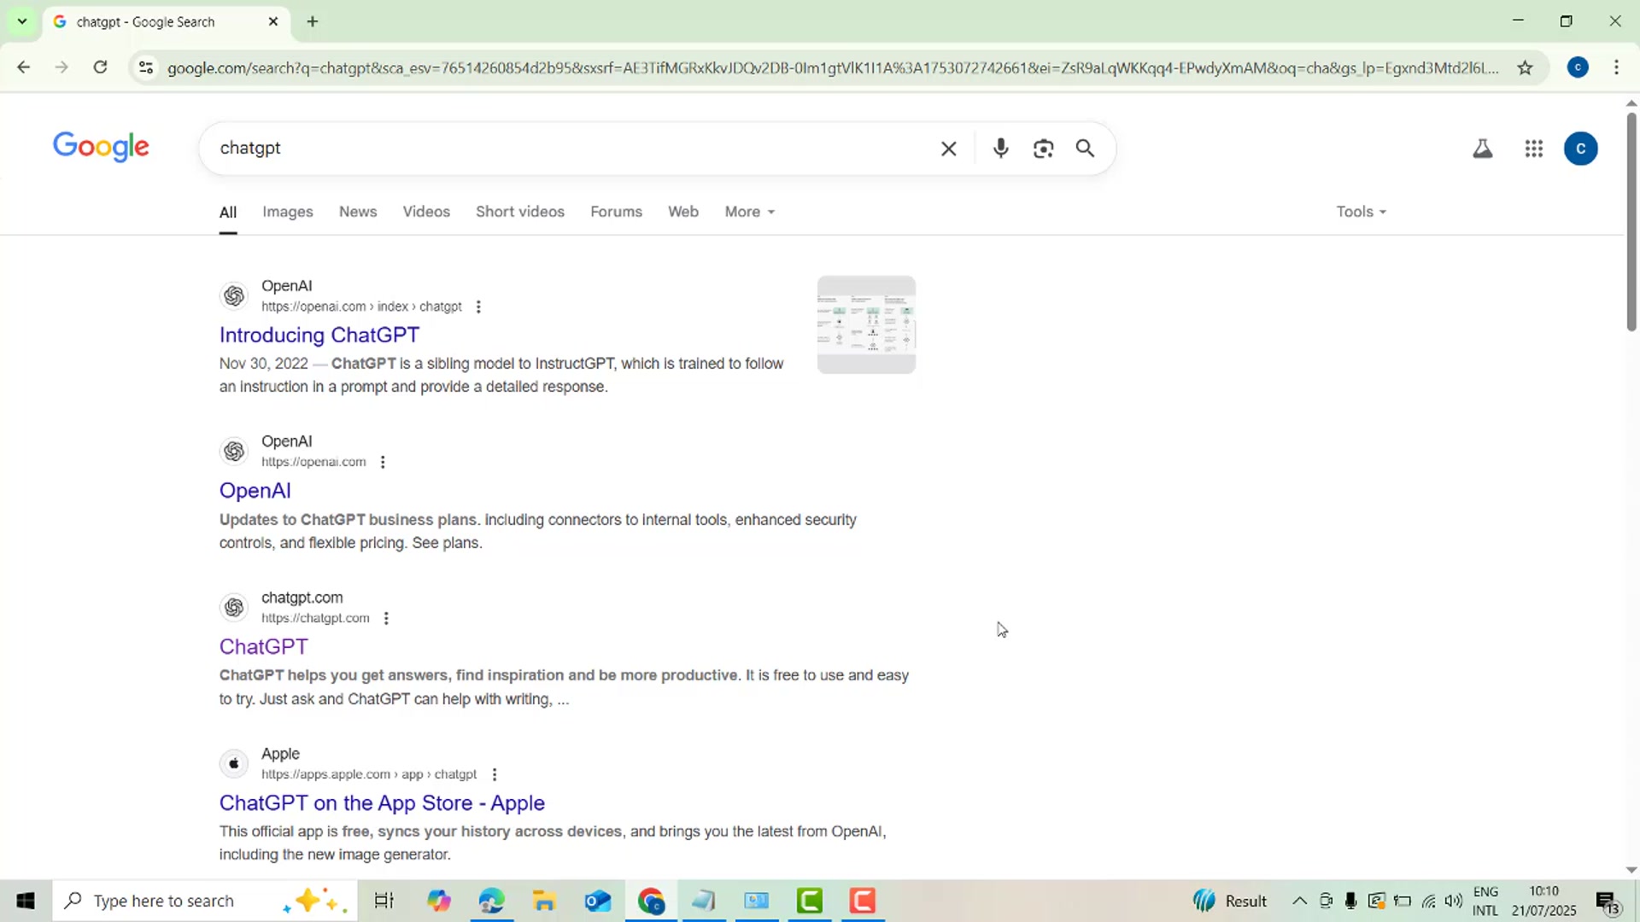1640x922 pixels.
Task: Open notification center icon
Action: coord(1608,902)
